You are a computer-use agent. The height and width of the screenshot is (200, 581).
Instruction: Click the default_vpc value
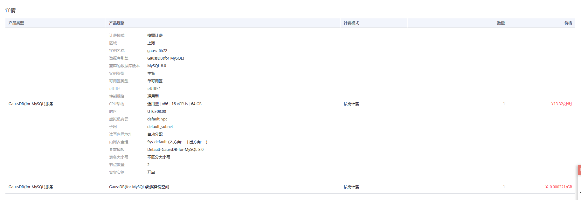157,119
